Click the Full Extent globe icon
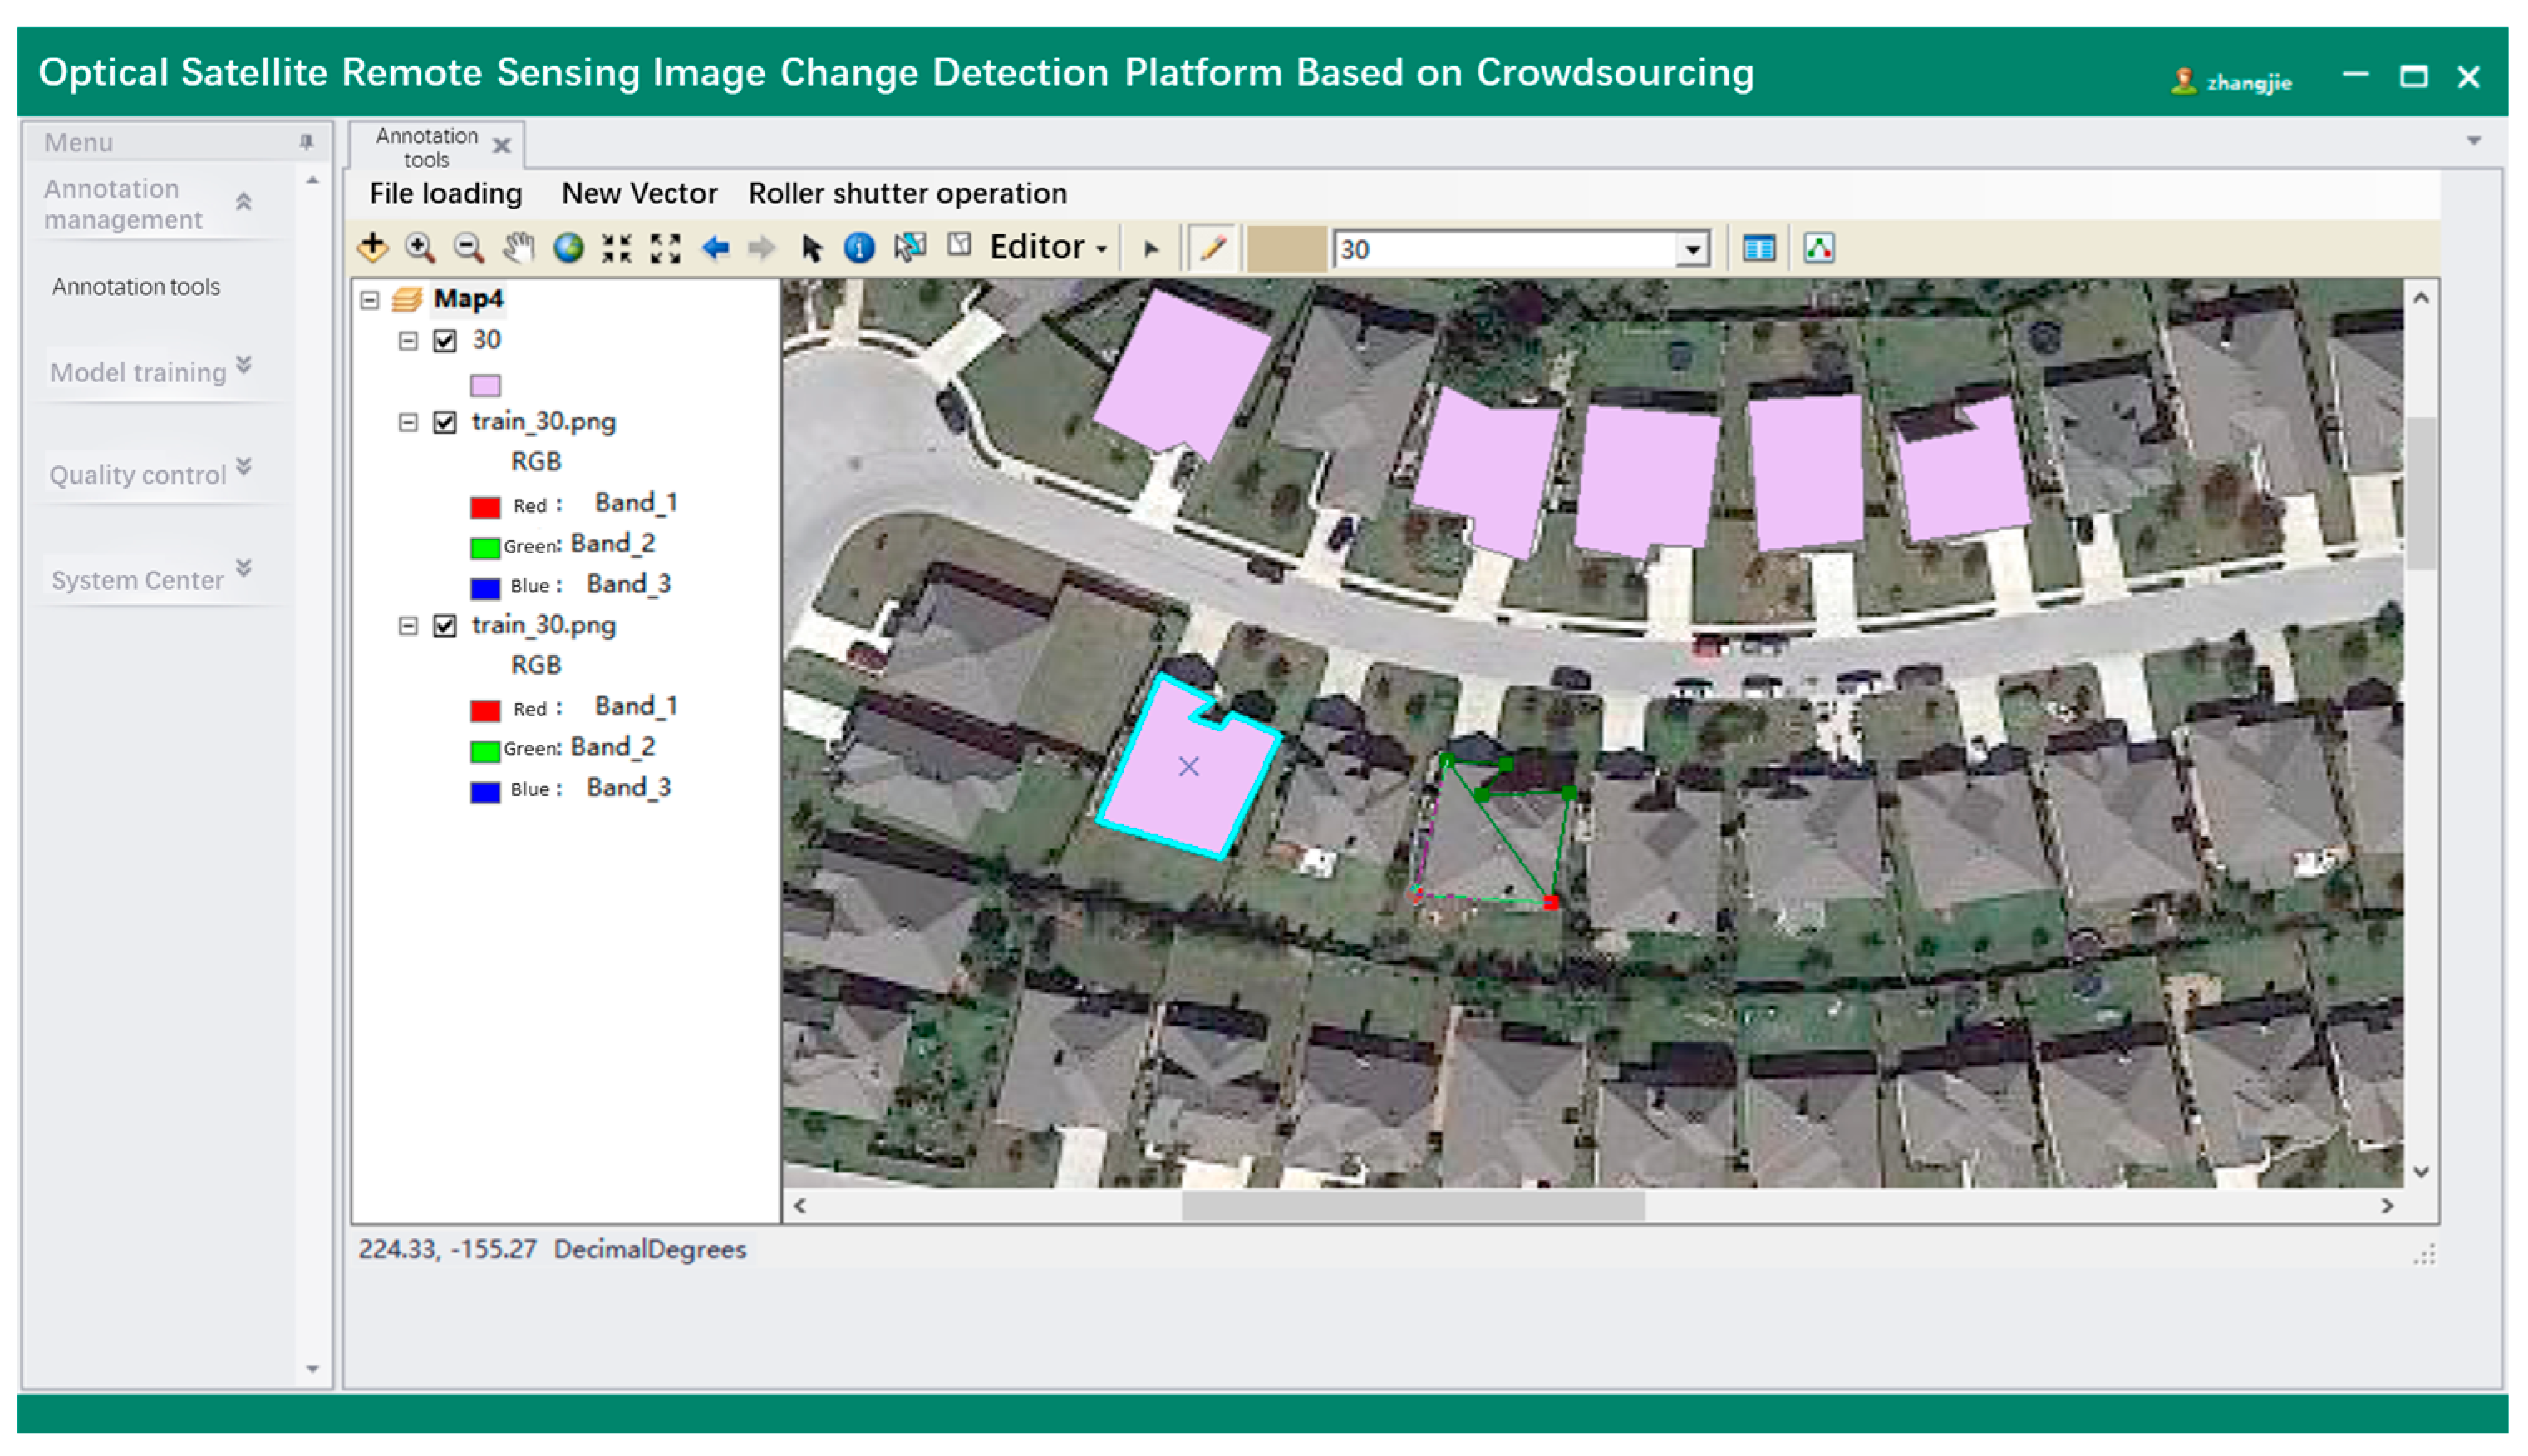The height and width of the screenshot is (1456, 2528). coord(568,247)
